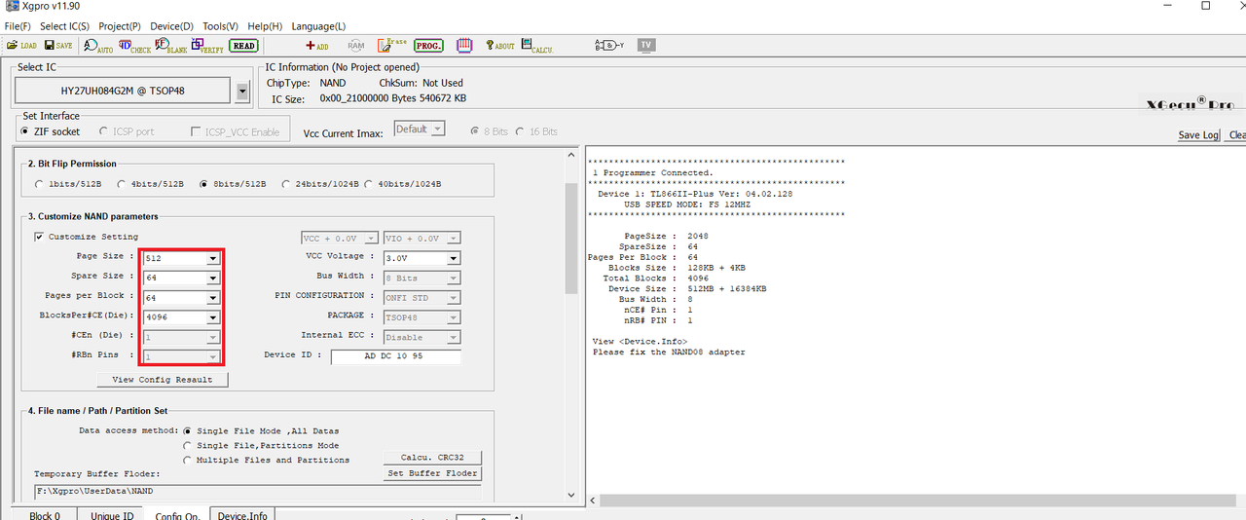Open the Select IC chip dropdown arrow
The image size is (1246, 520).
pos(242,92)
